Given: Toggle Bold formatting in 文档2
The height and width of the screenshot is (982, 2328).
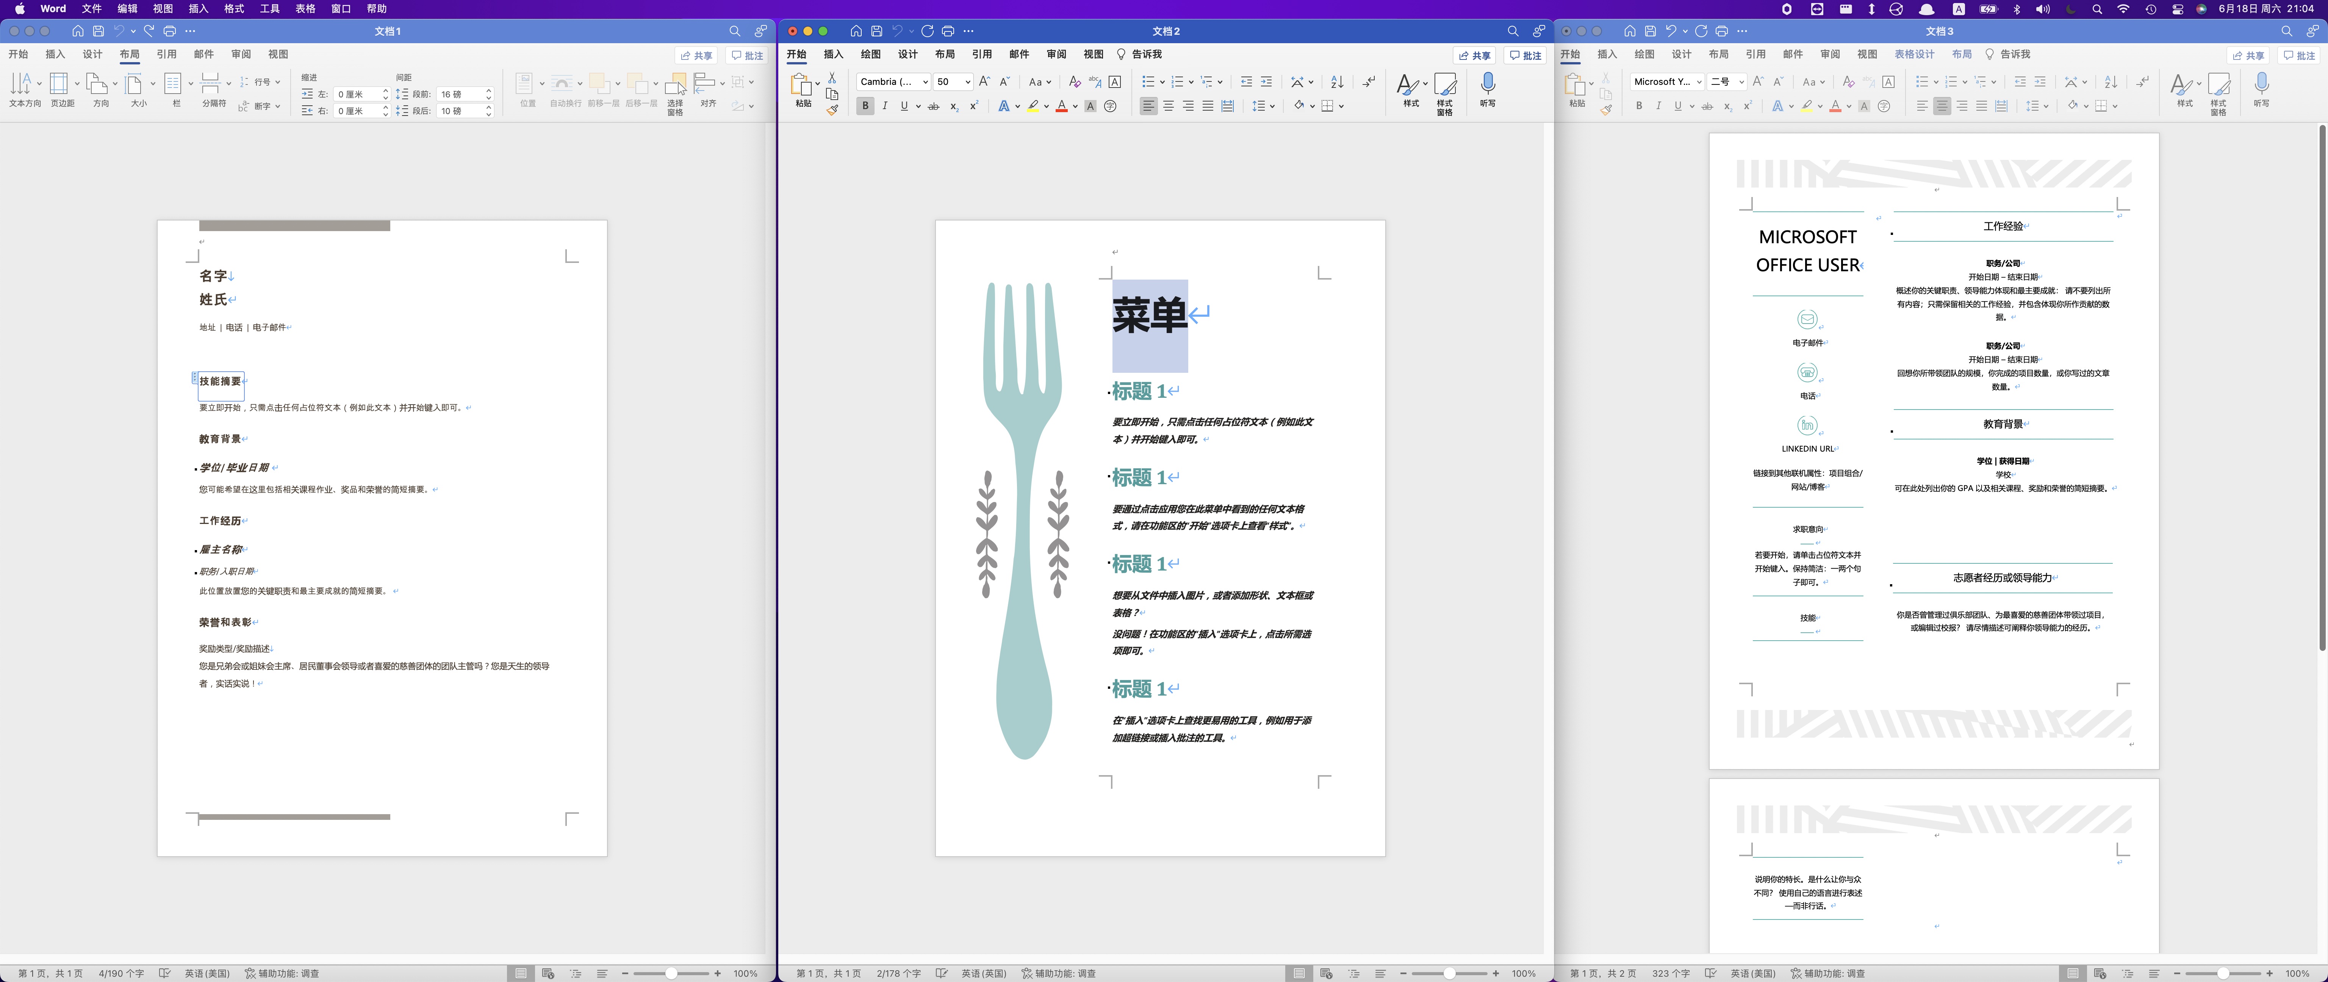Looking at the screenshot, I should pos(865,106).
